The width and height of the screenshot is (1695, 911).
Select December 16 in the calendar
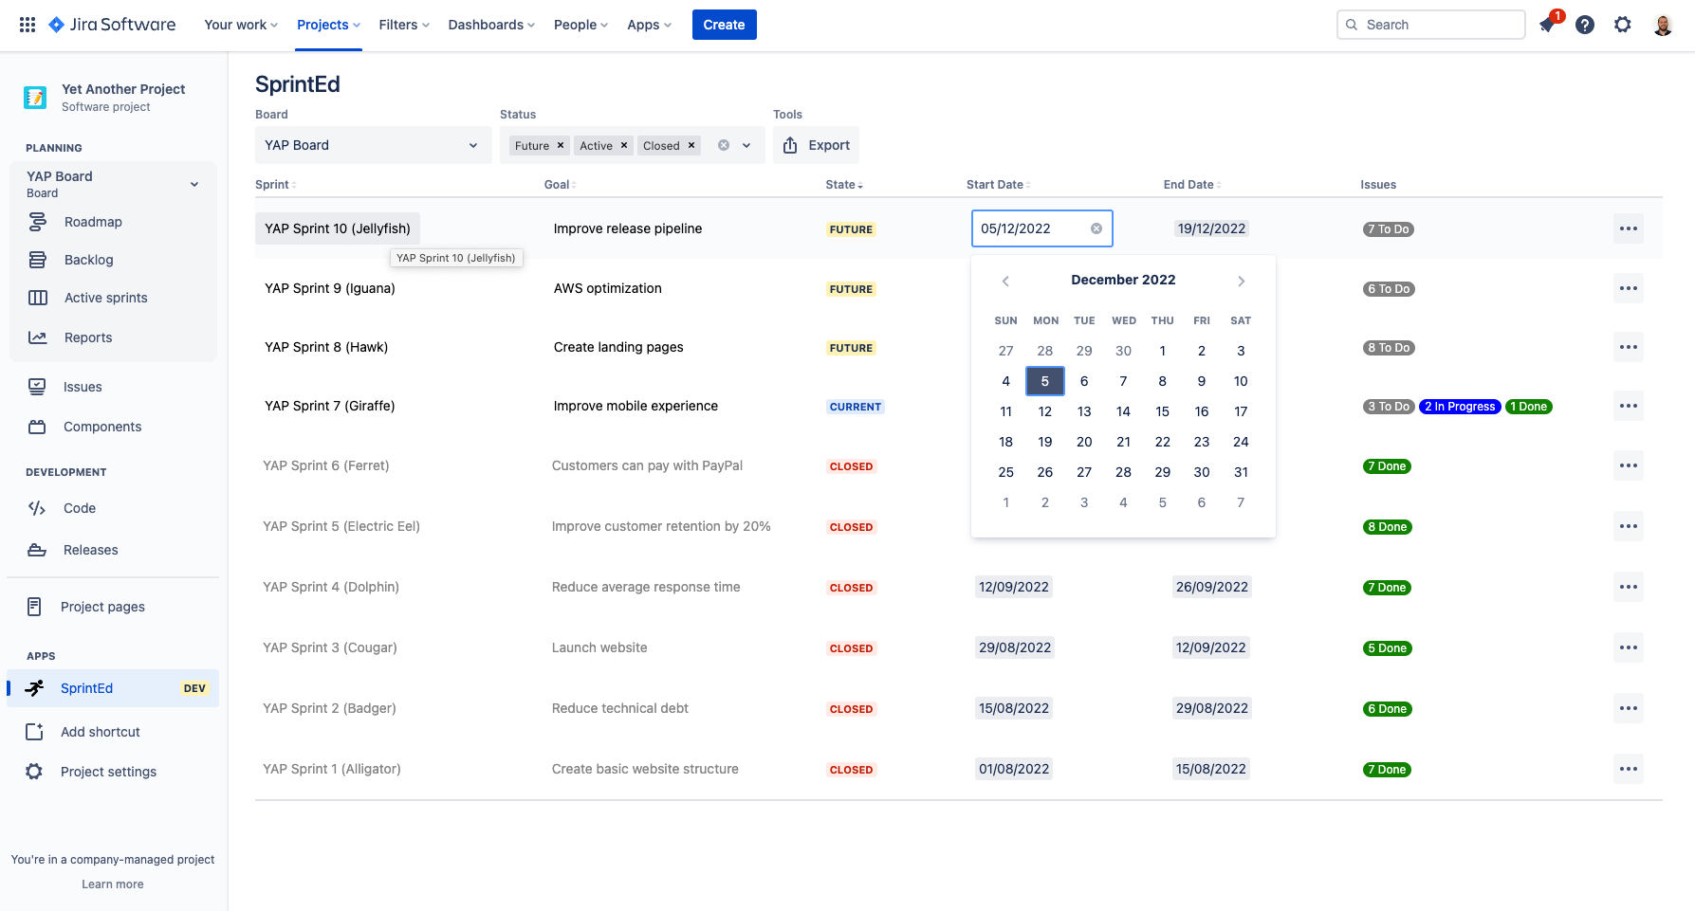point(1202,411)
